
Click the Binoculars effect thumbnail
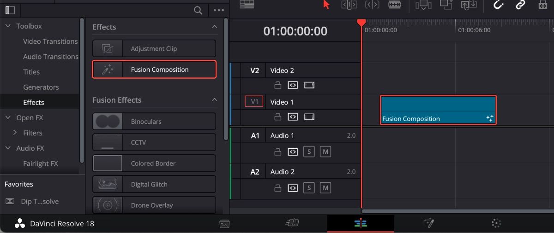point(108,122)
